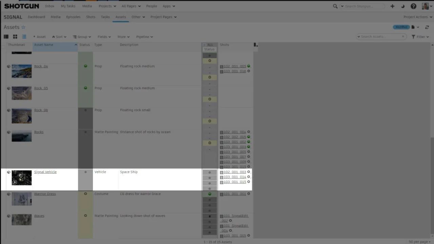Click the Warrior Dress status circle icon
Viewport: 434px width, 244px height.
pyautogui.click(x=85, y=194)
